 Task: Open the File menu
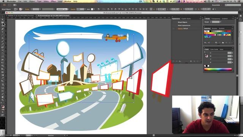(20, 2)
